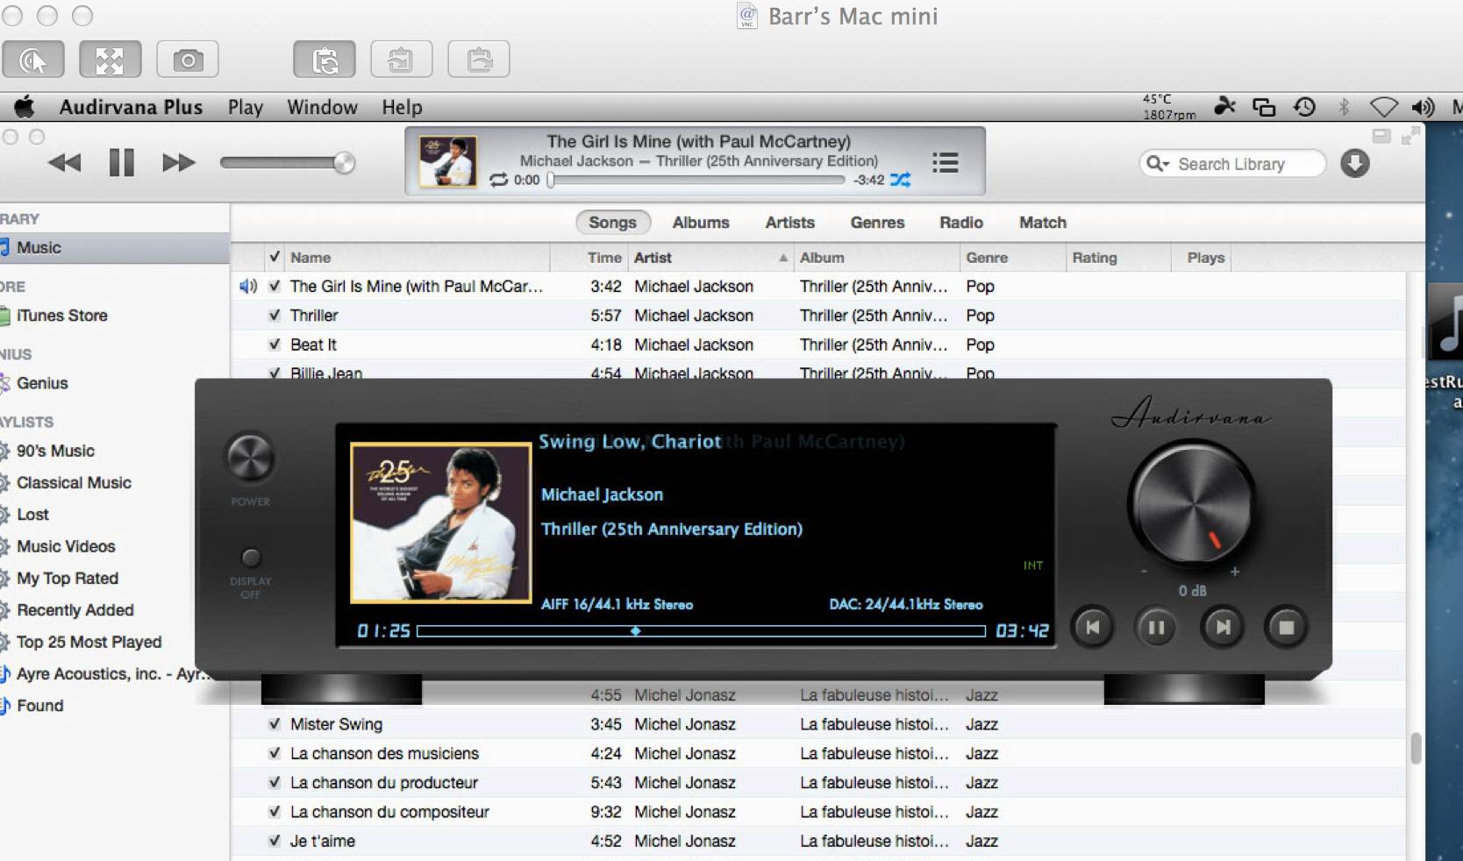This screenshot has width=1463, height=861.
Task: Click the rewind button in iTunes
Action: (64, 162)
